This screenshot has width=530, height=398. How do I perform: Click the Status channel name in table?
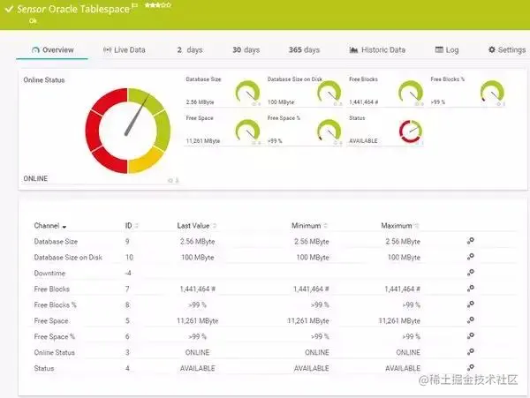44,368
